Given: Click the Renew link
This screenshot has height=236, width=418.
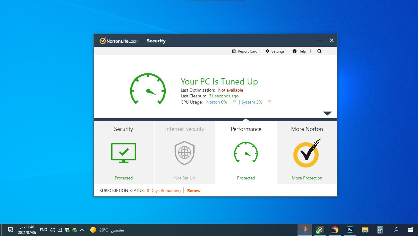Looking at the screenshot, I should [x=194, y=191].
